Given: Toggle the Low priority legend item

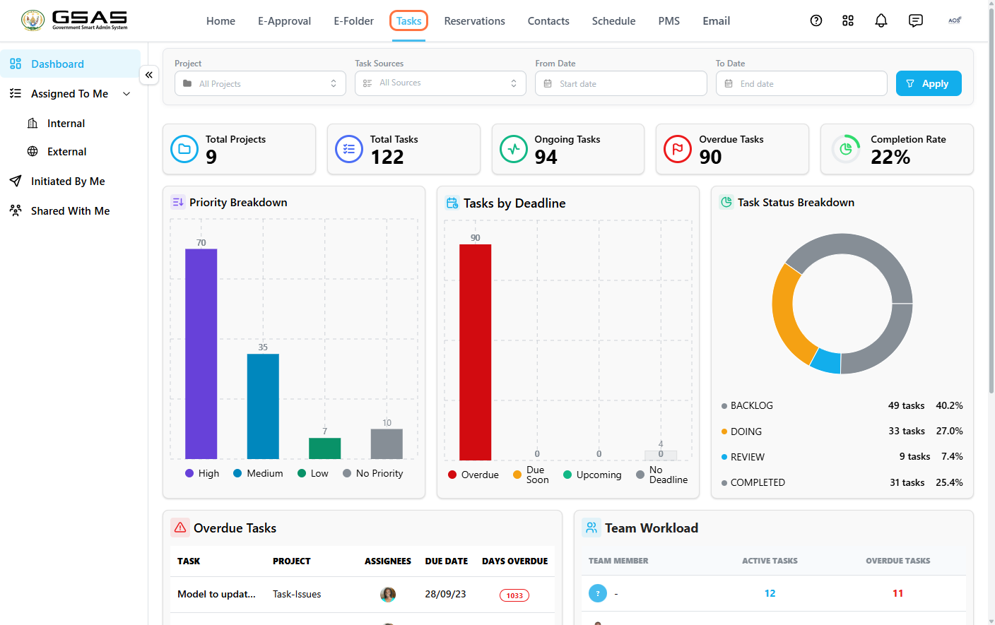Looking at the screenshot, I should coord(313,473).
